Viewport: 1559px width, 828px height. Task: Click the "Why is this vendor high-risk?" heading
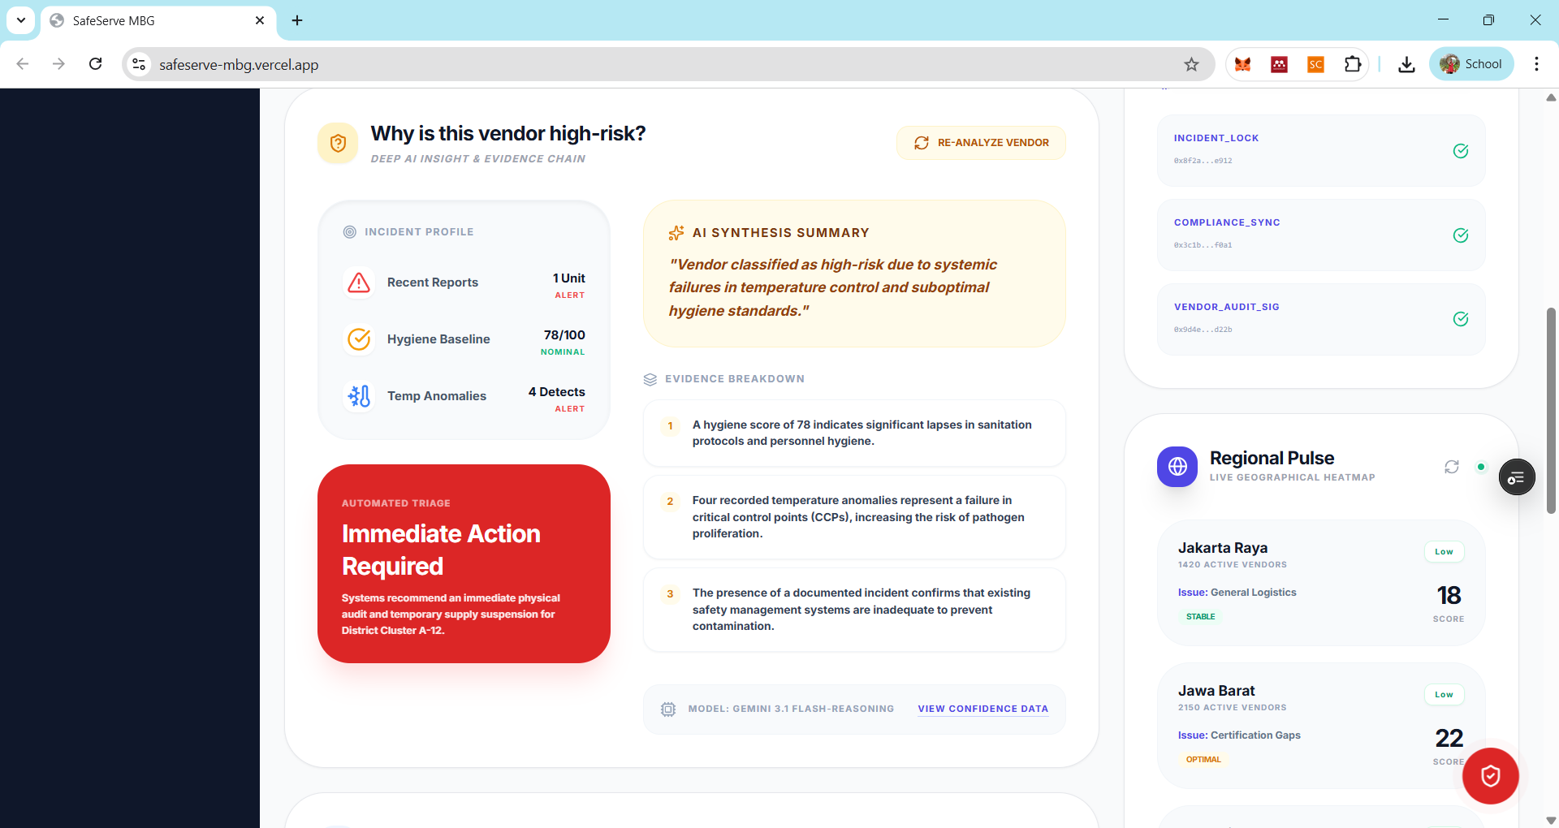[x=508, y=134]
